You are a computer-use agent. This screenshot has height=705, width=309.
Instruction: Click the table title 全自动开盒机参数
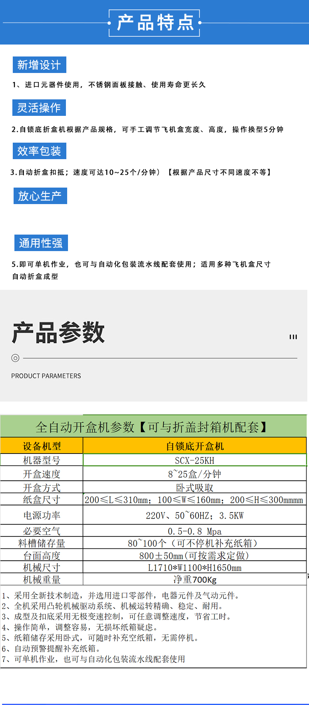coord(153,427)
